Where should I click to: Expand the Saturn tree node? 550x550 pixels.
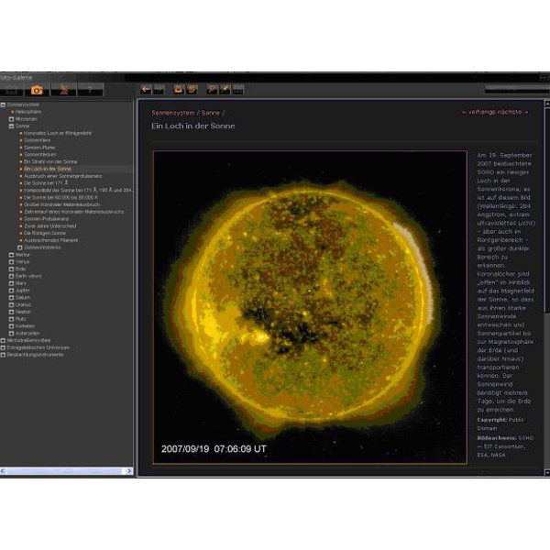coord(11,297)
